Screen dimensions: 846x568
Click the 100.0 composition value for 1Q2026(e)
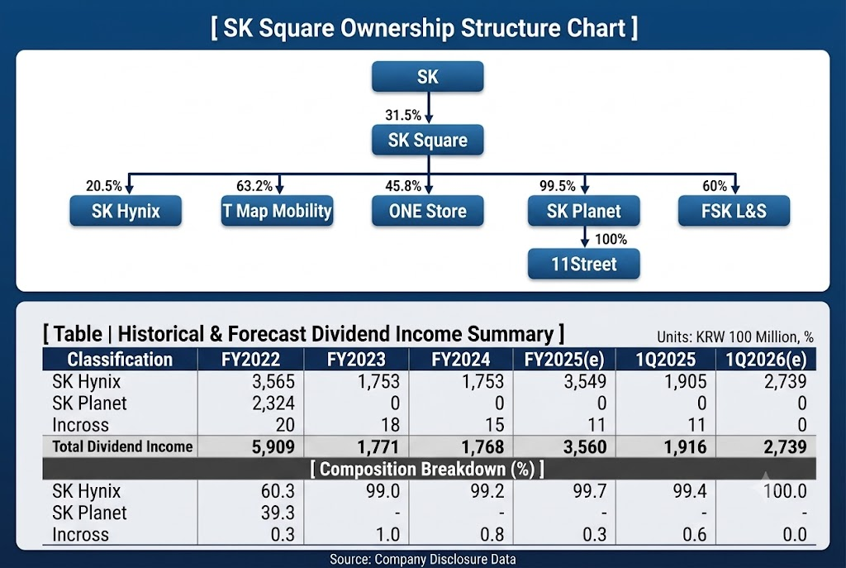(785, 491)
